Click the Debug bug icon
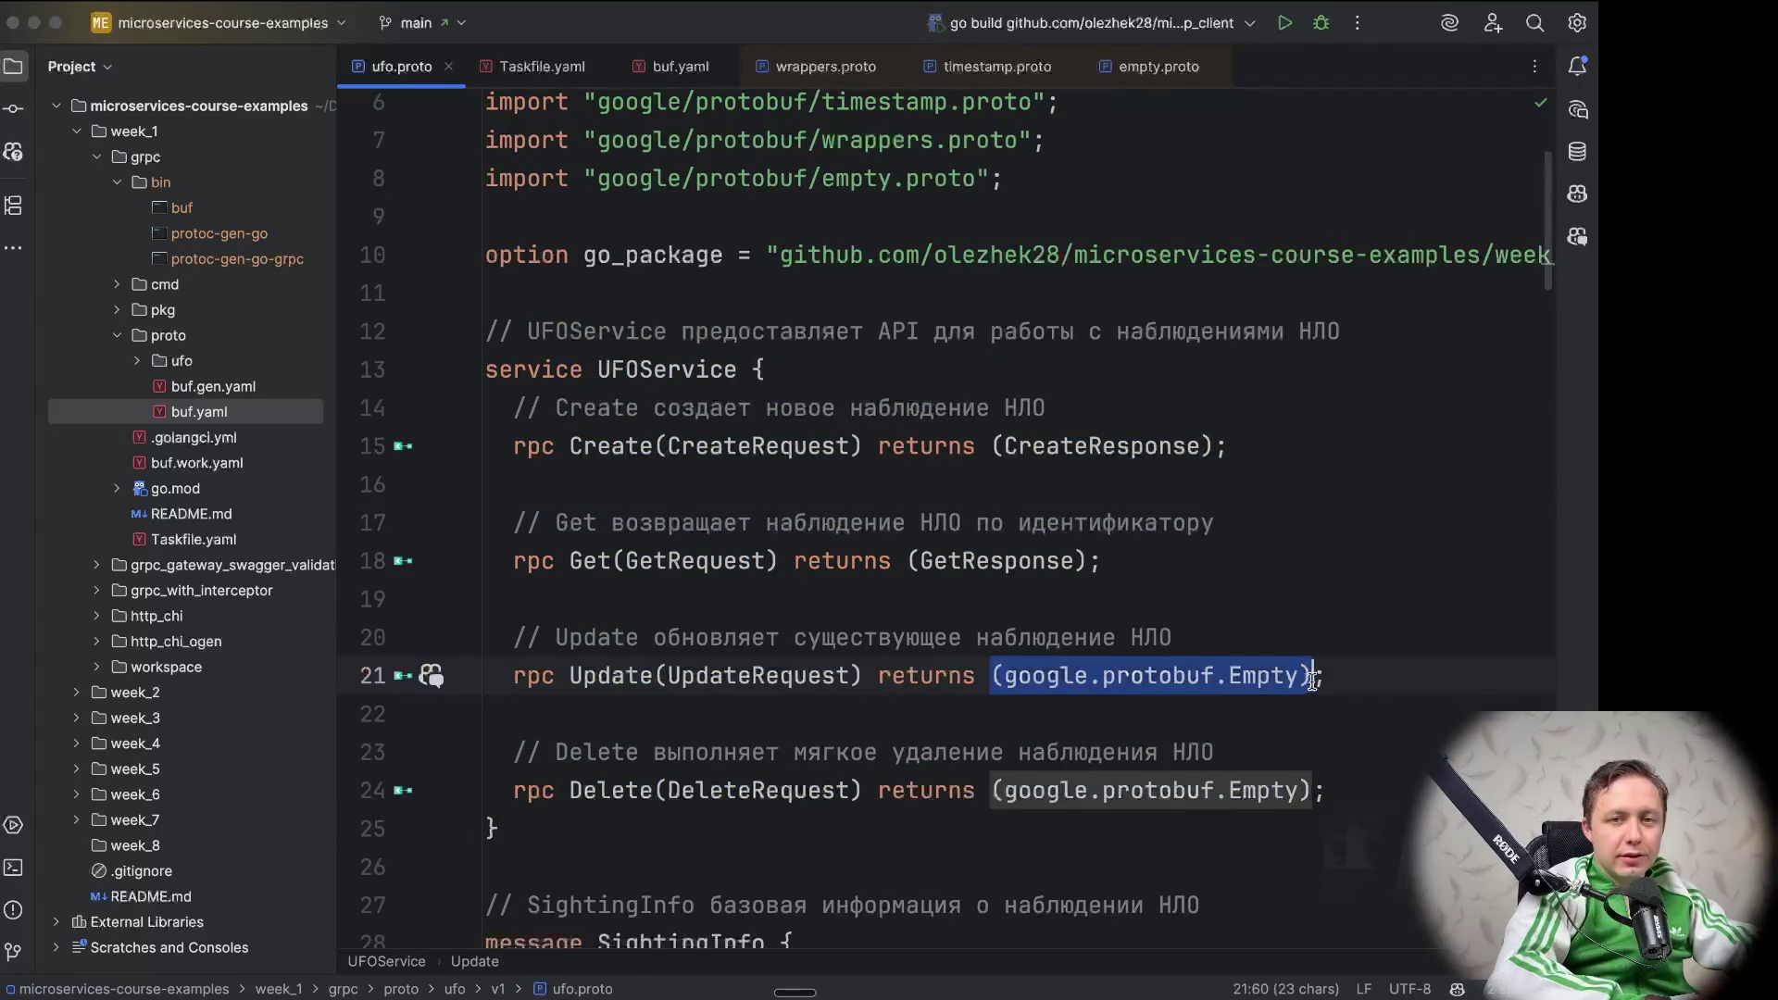1778x1000 pixels. [1321, 23]
